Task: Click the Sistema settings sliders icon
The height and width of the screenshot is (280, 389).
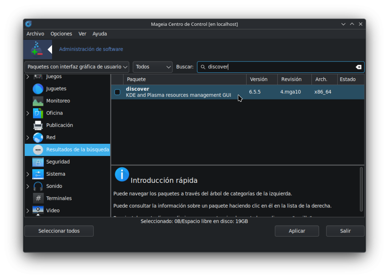Action: pyautogui.click(x=38, y=174)
